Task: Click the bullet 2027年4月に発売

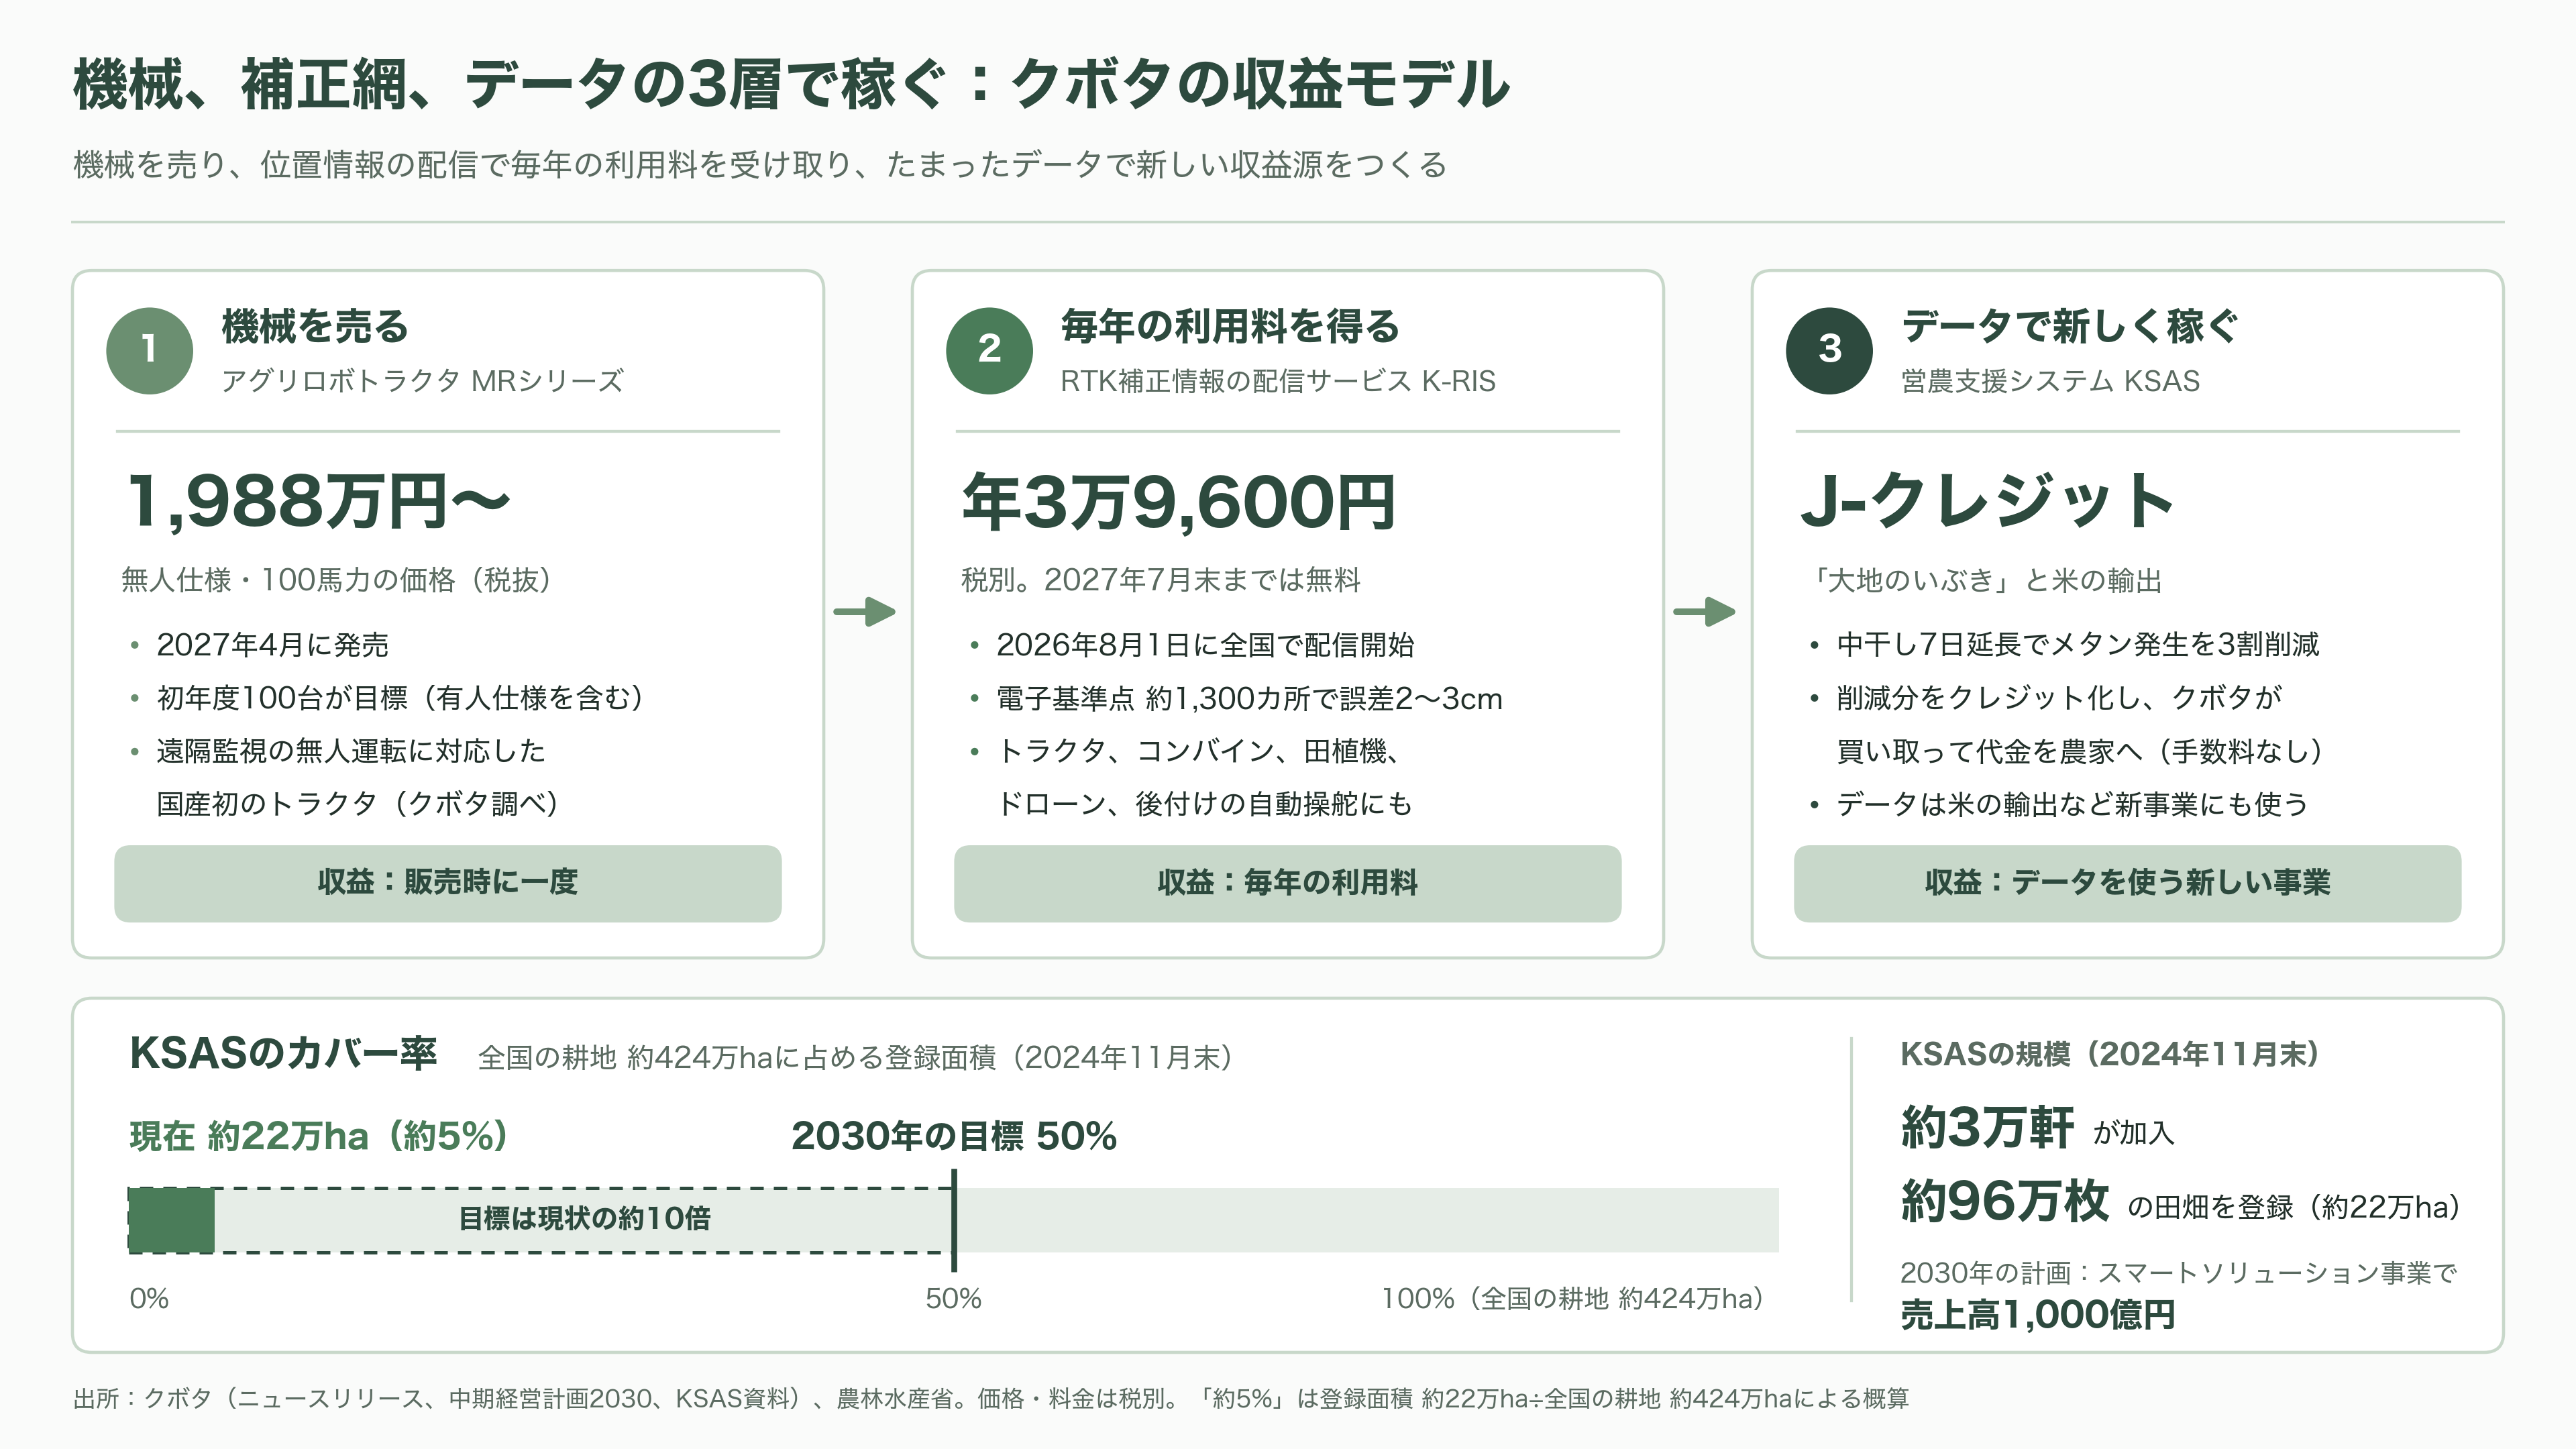Action: [x=272, y=645]
